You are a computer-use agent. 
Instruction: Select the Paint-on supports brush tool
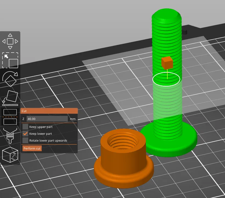[x=10, y=136]
